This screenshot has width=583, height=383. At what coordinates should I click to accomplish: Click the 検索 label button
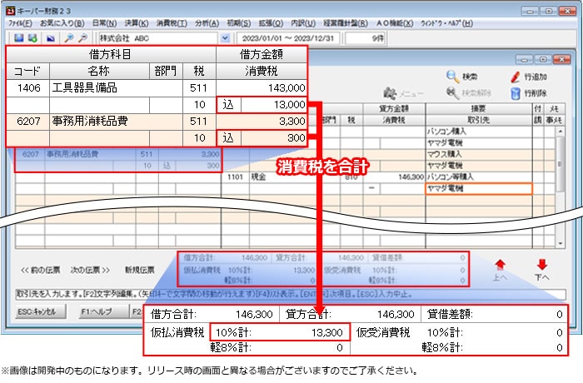(x=470, y=77)
